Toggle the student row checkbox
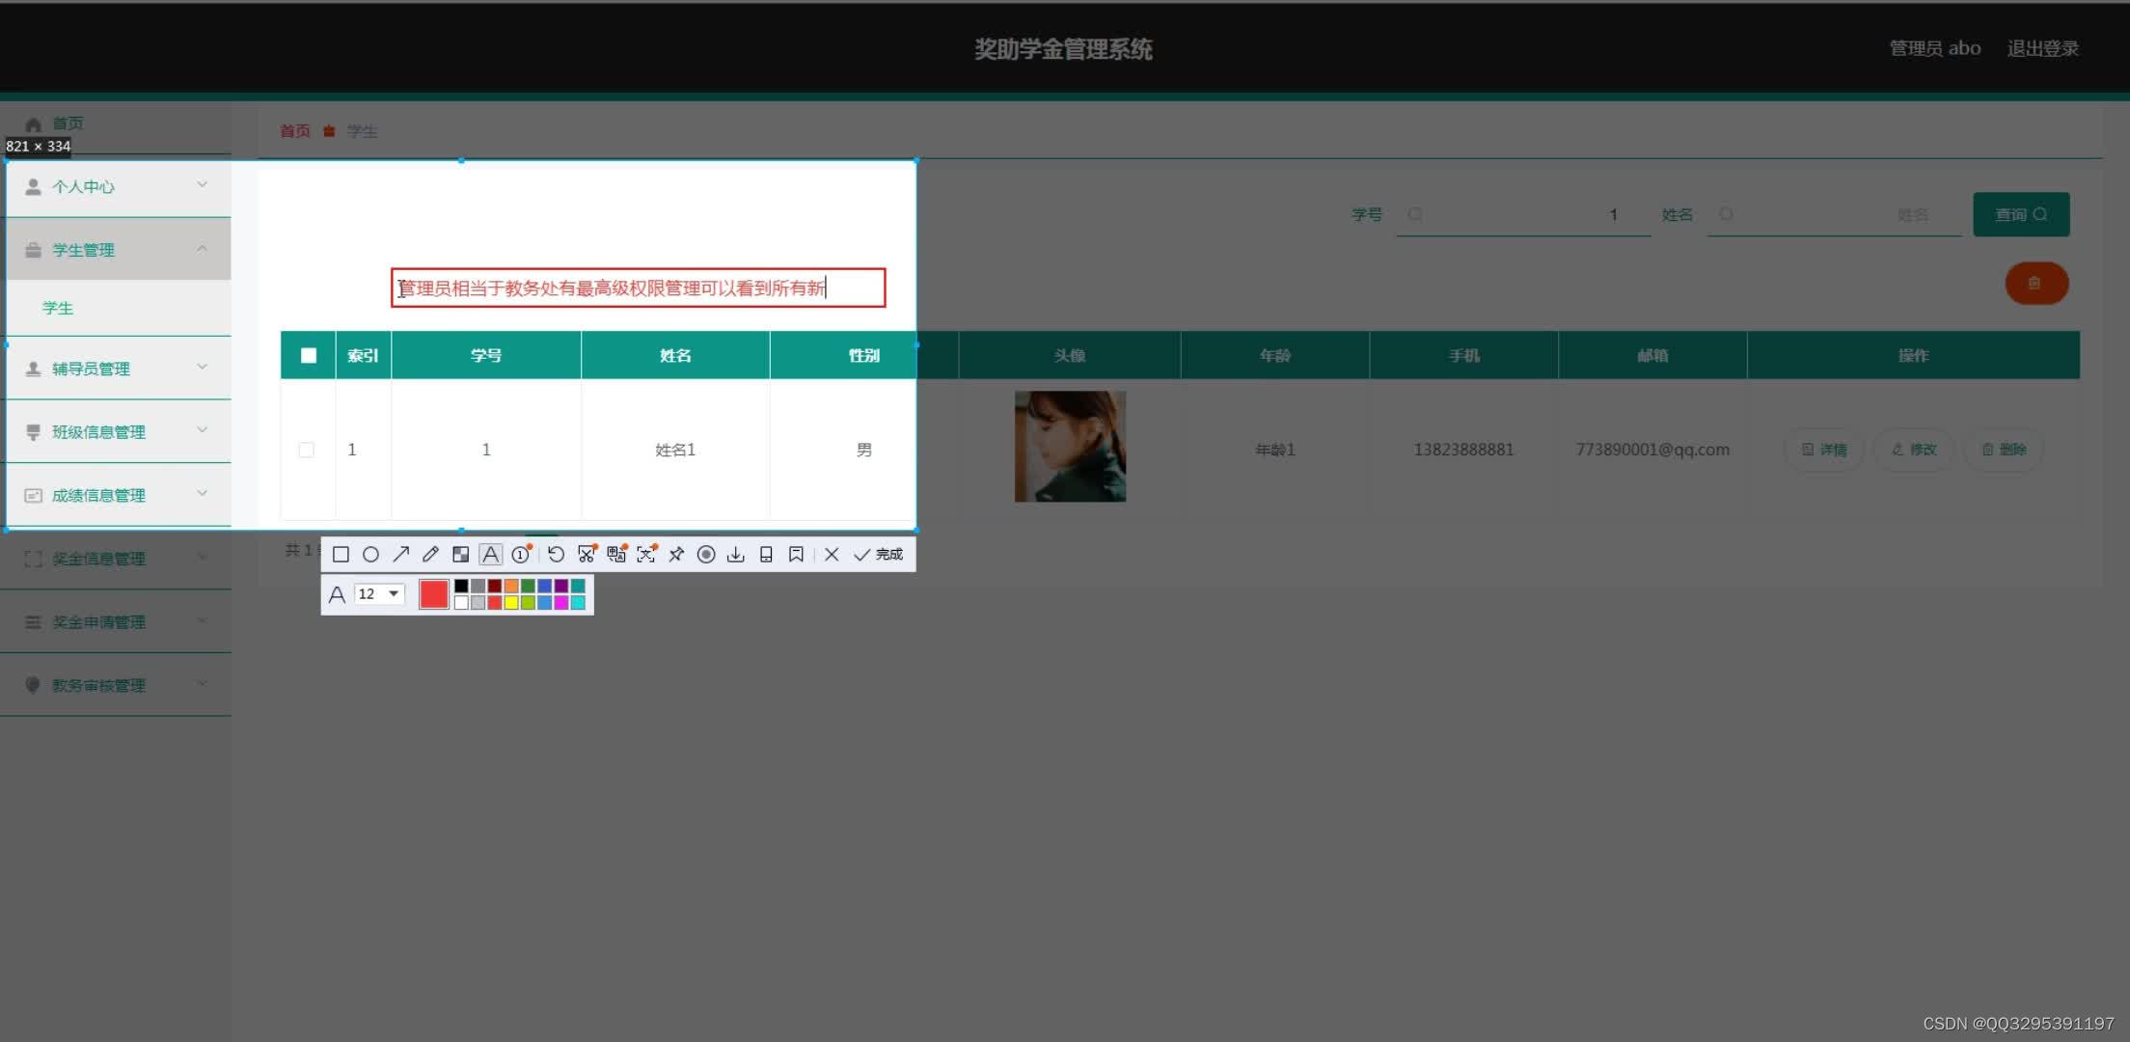The image size is (2130, 1042). coord(306,449)
